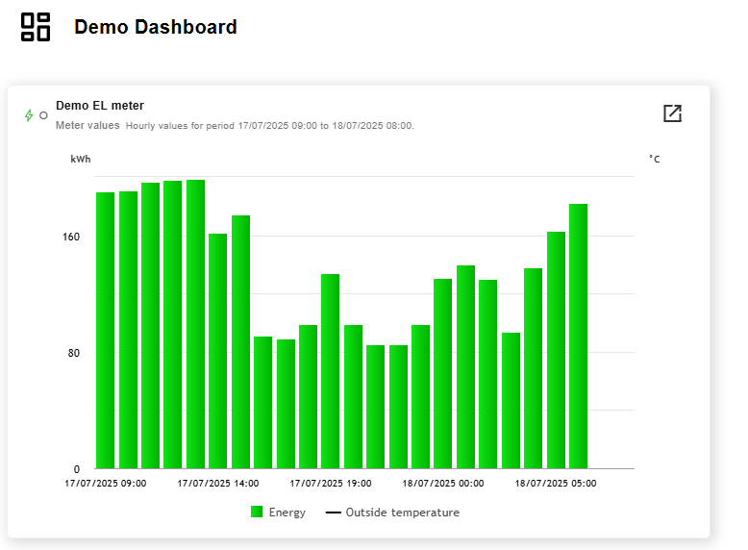Toggle Energy series in chart legend
This screenshot has width=748, height=550.
point(278,512)
